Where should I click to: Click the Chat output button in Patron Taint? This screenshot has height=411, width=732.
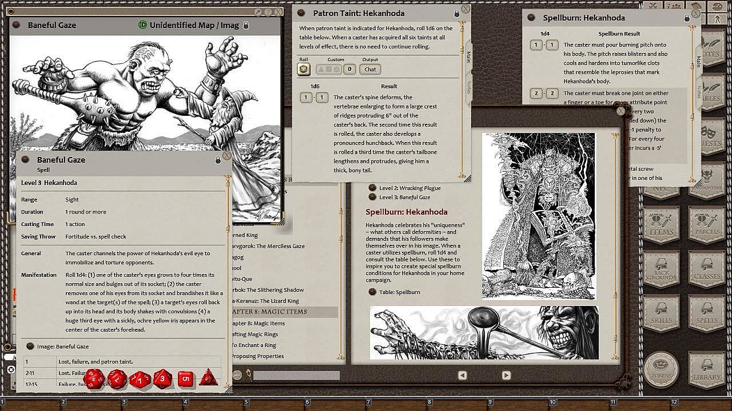click(371, 69)
